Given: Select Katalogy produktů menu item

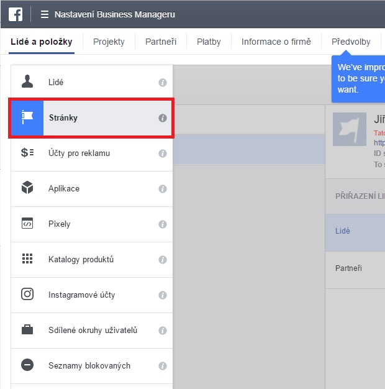Looking at the screenshot, I should click(92, 260).
